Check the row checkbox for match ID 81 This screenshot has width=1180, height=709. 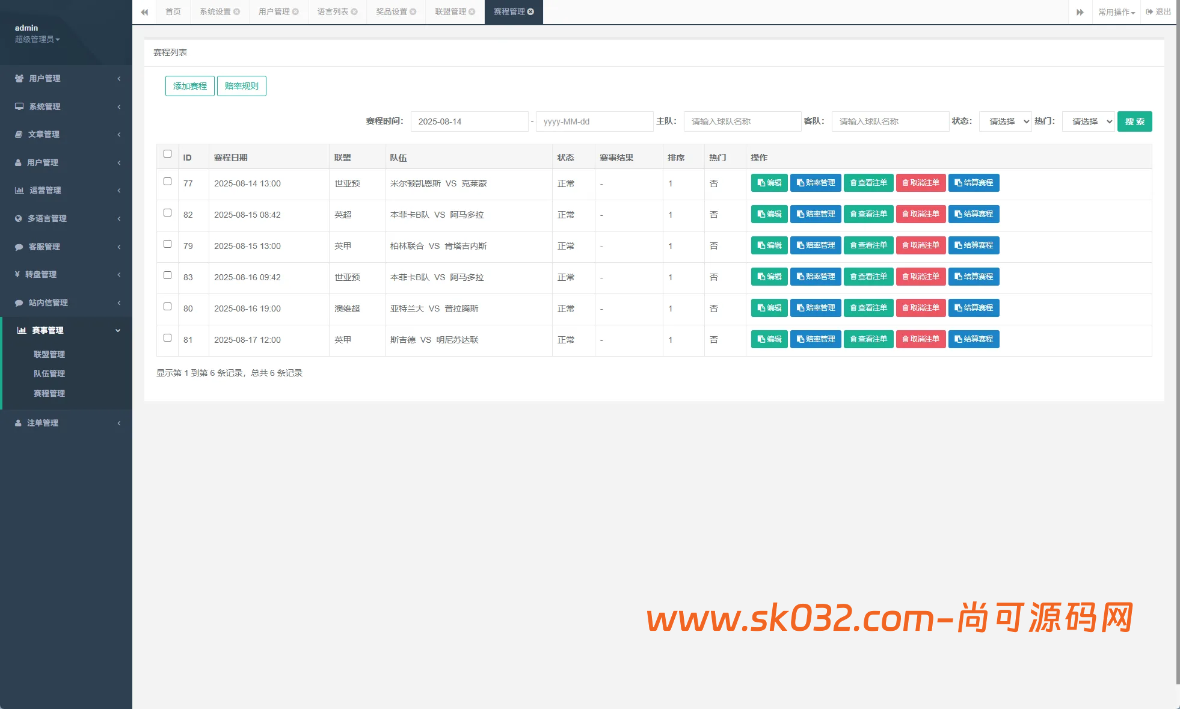pyautogui.click(x=167, y=338)
